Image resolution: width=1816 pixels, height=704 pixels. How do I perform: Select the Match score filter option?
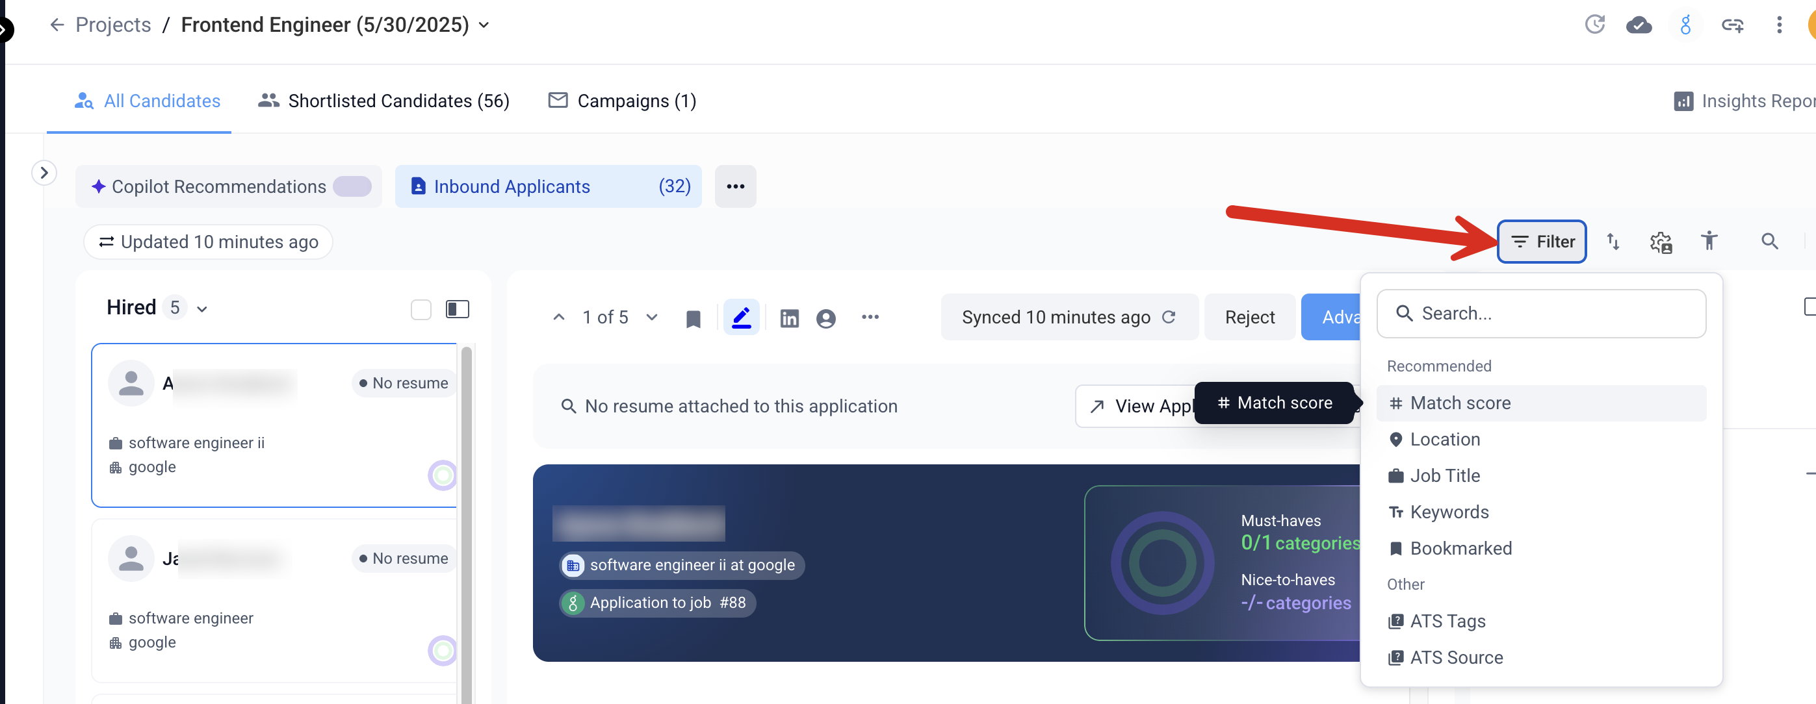(x=1541, y=403)
